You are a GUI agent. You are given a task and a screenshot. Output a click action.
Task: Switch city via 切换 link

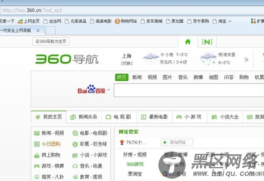pos(127,64)
